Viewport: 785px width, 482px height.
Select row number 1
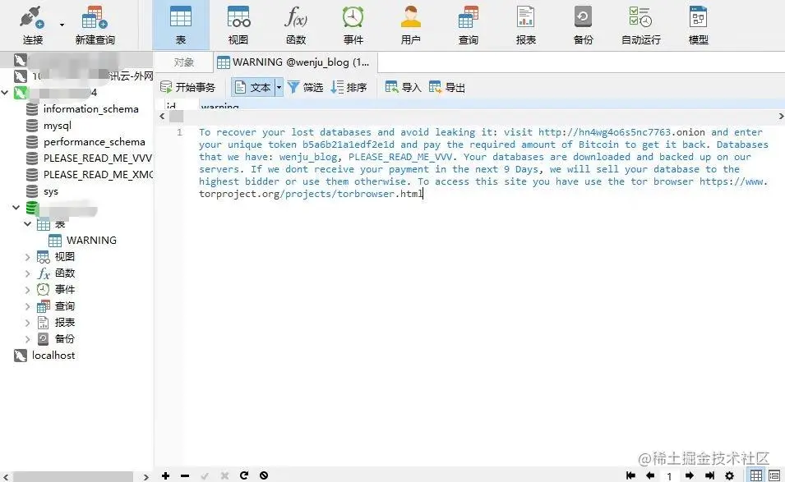(180, 132)
